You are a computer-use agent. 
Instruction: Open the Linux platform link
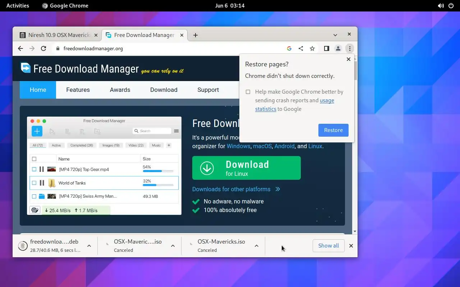(315, 146)
